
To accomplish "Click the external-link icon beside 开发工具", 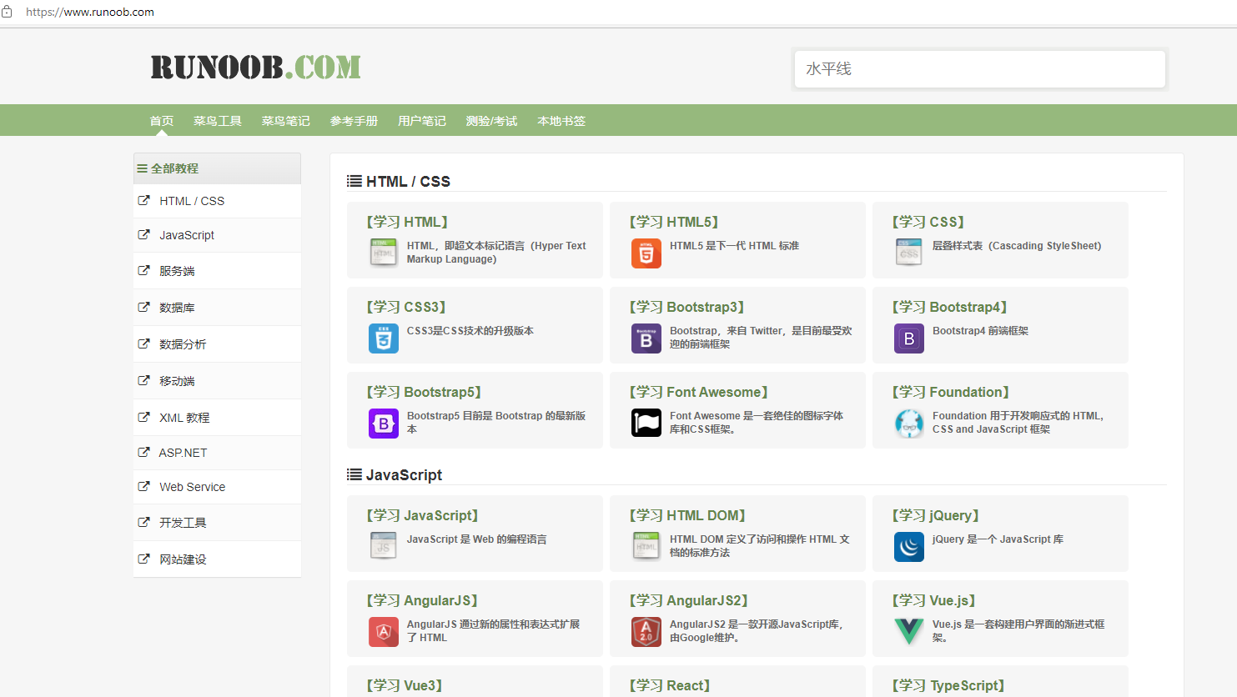I will coord(143,522).
